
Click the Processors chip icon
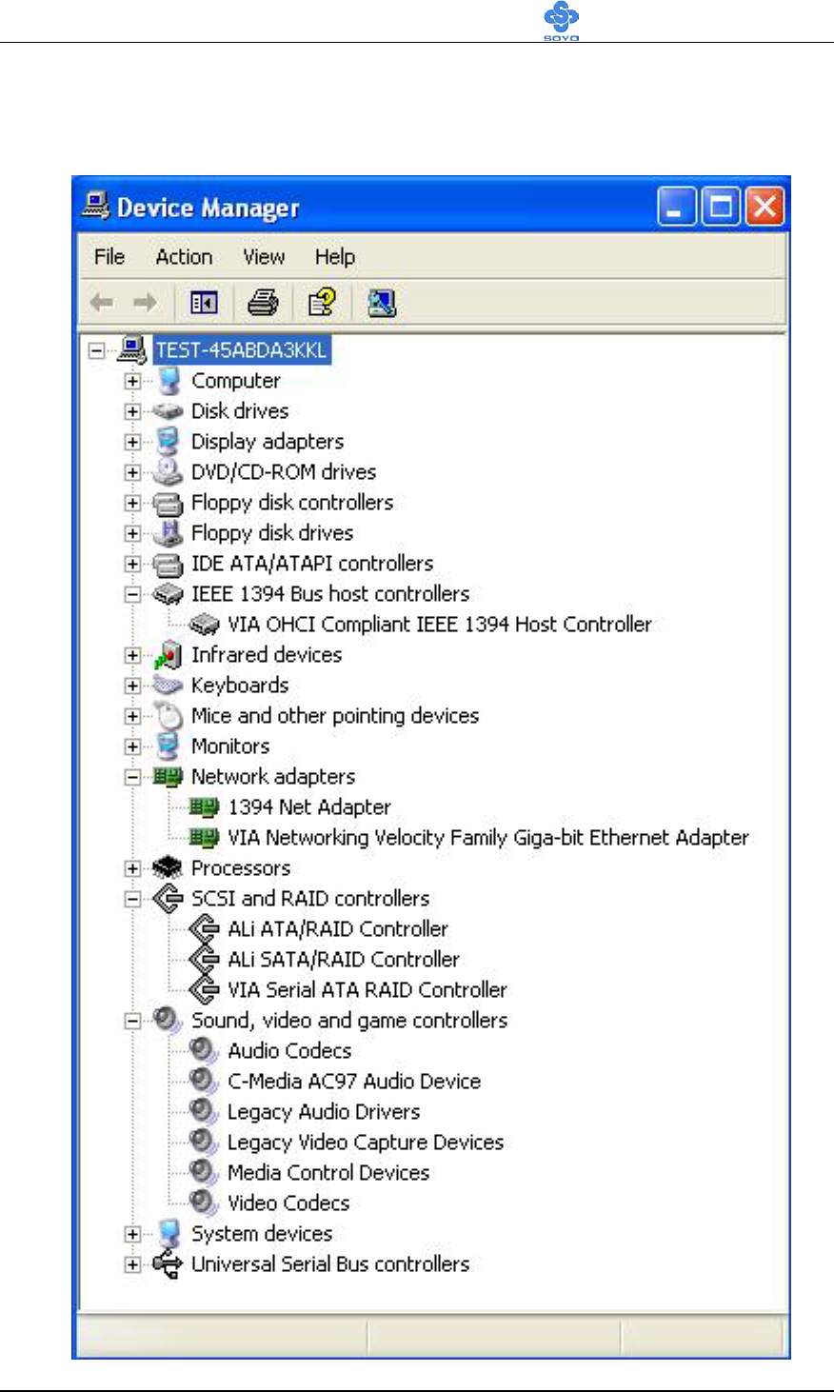point(168,867)
